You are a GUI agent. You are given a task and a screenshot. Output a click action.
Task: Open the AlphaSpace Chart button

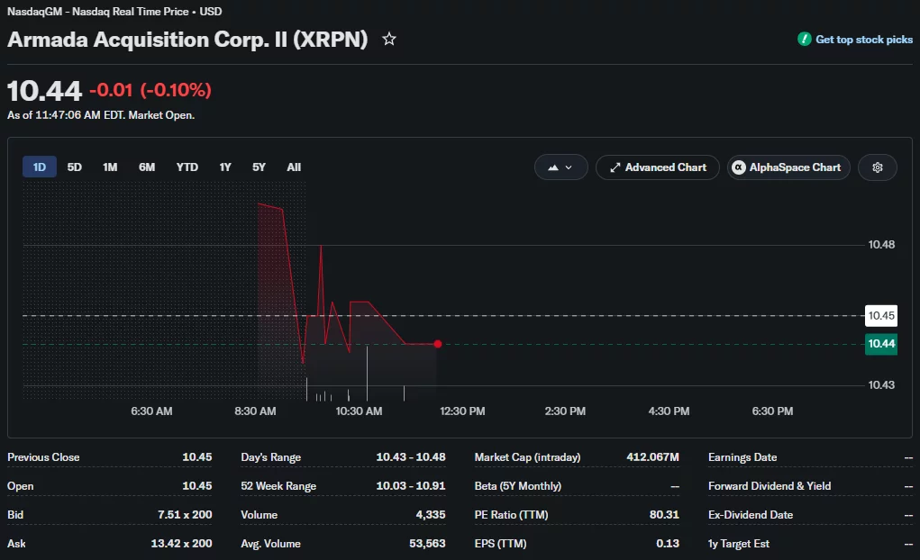pos(788,167)
